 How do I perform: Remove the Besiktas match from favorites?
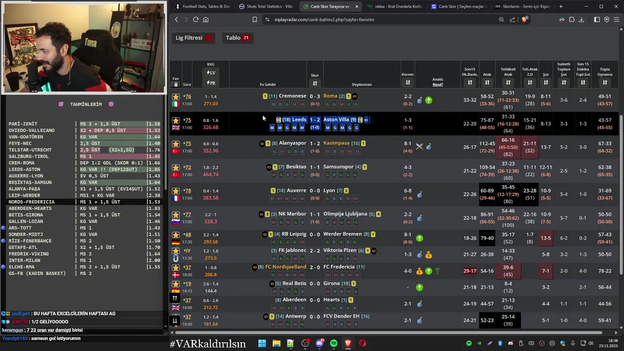point(176,167)
